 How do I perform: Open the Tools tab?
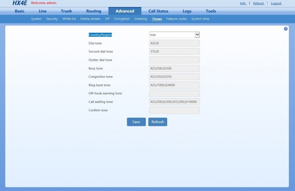click(211, 11)
